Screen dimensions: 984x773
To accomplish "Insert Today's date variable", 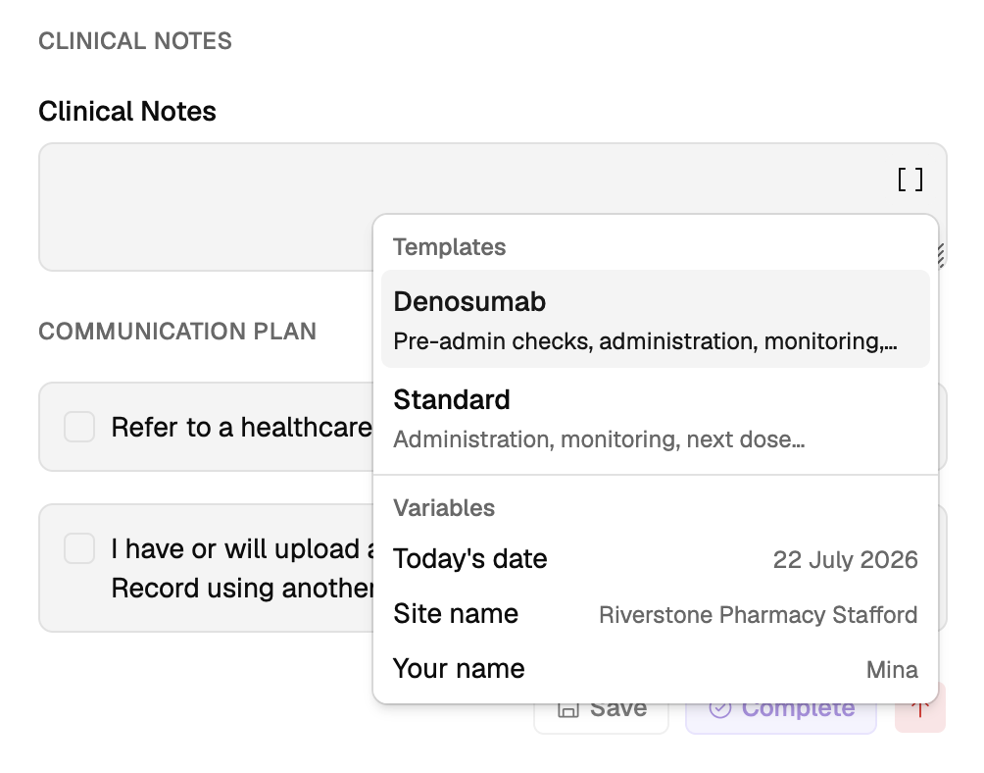I will [655, 559].
